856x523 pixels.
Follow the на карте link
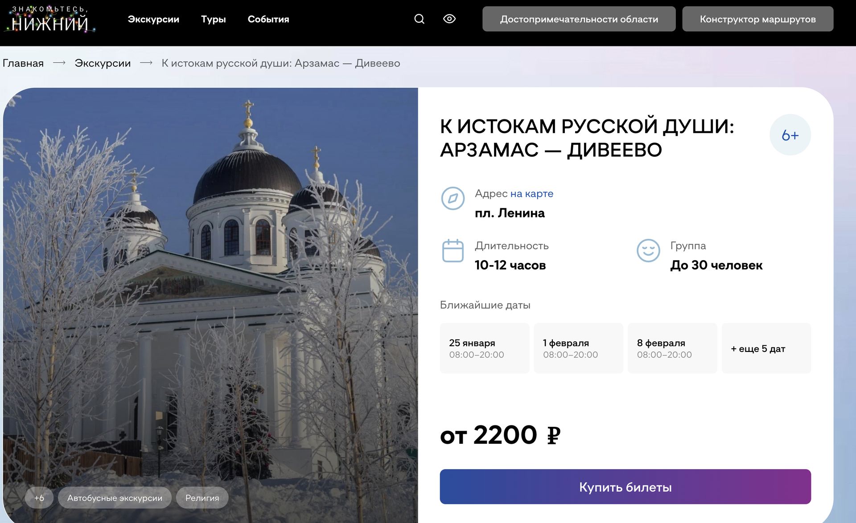pyautogui.click(x=531, y=194)
